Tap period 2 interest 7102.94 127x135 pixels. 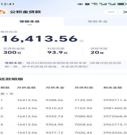[x=83, y=108]
